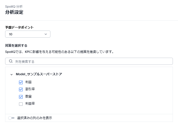The image size is (178, 123).
Task: Click the SpotIQ 分析 breadcrumb text
Action: click(x=14, y=6)
